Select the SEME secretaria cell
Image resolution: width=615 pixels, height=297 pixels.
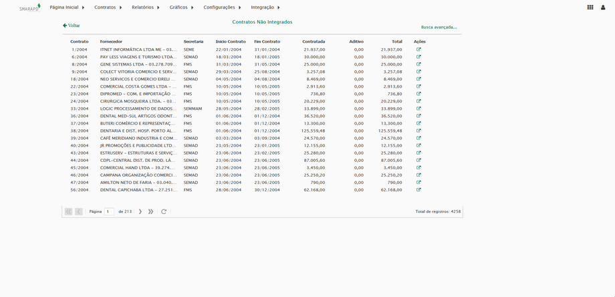(189, 50)
